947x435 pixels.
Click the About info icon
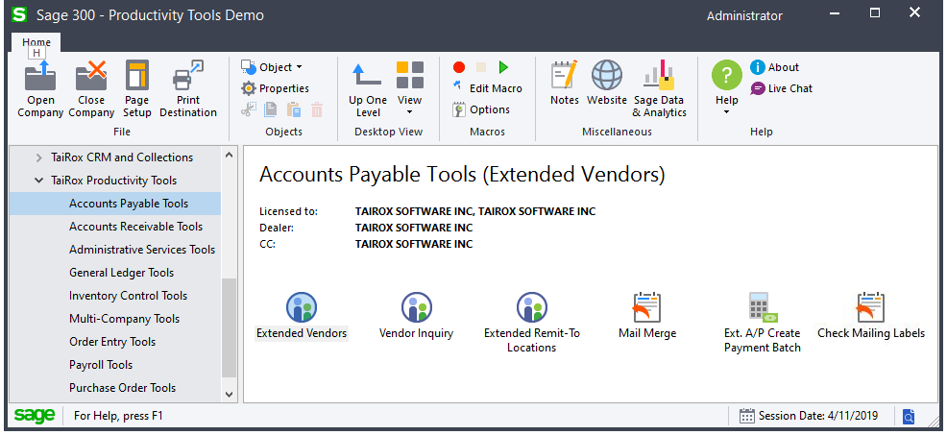(758, 67)
